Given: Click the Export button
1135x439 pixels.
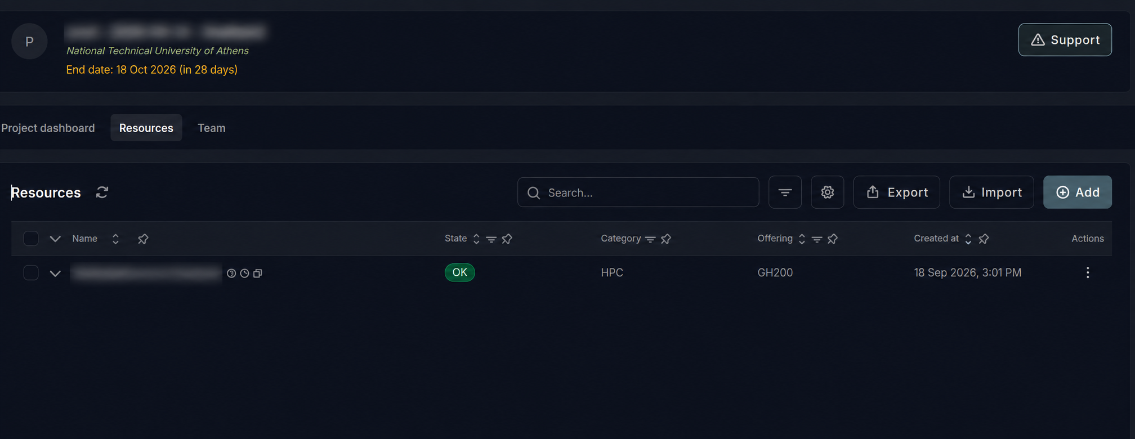Looking at the screenshot, I should tap(896, 192).
